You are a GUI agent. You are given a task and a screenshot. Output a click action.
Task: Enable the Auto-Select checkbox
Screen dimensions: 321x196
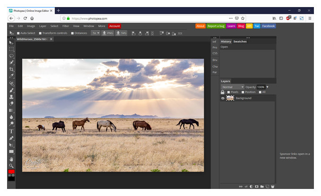18,33
